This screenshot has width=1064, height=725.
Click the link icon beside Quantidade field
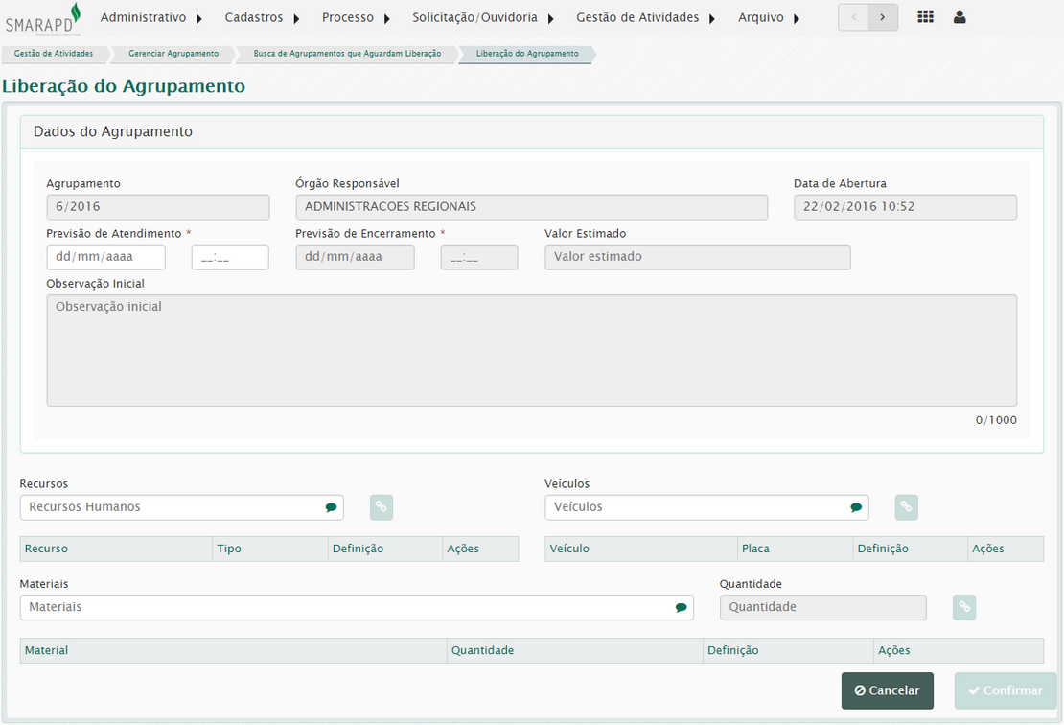[964, 607]
